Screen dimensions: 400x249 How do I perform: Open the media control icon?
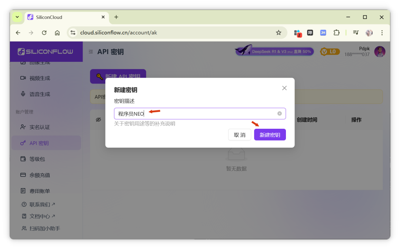coord(356,32)
